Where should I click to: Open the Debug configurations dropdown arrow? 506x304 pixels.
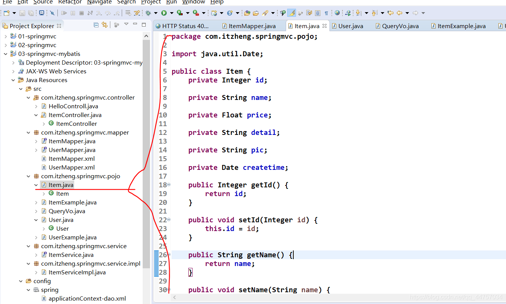(156, 13)
